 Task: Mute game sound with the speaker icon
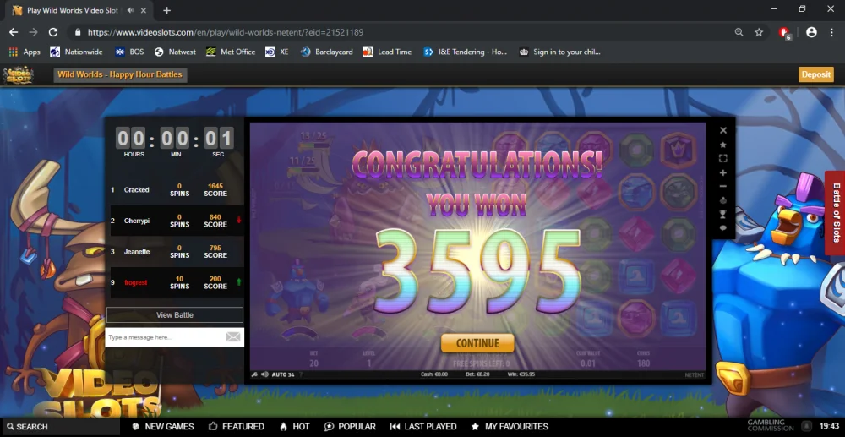264,374
